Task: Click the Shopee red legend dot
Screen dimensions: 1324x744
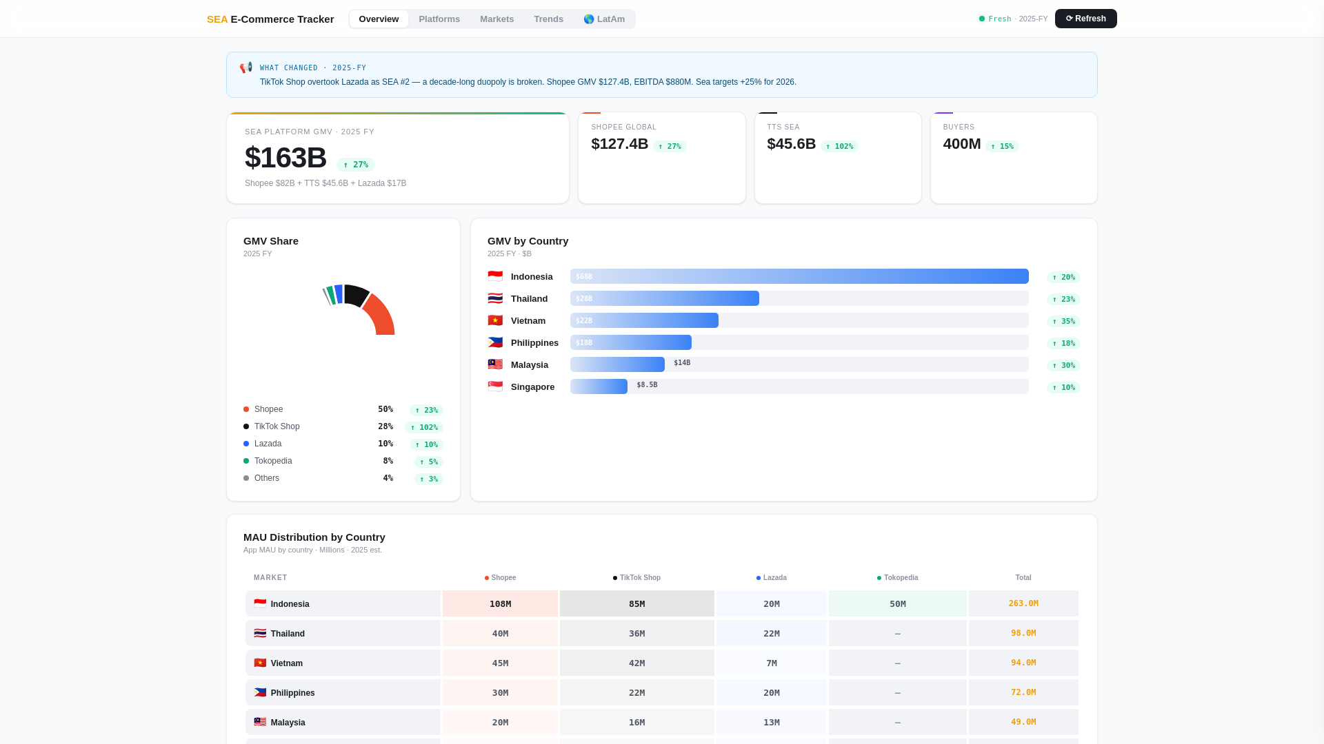Action: click(x=246, y=409)
